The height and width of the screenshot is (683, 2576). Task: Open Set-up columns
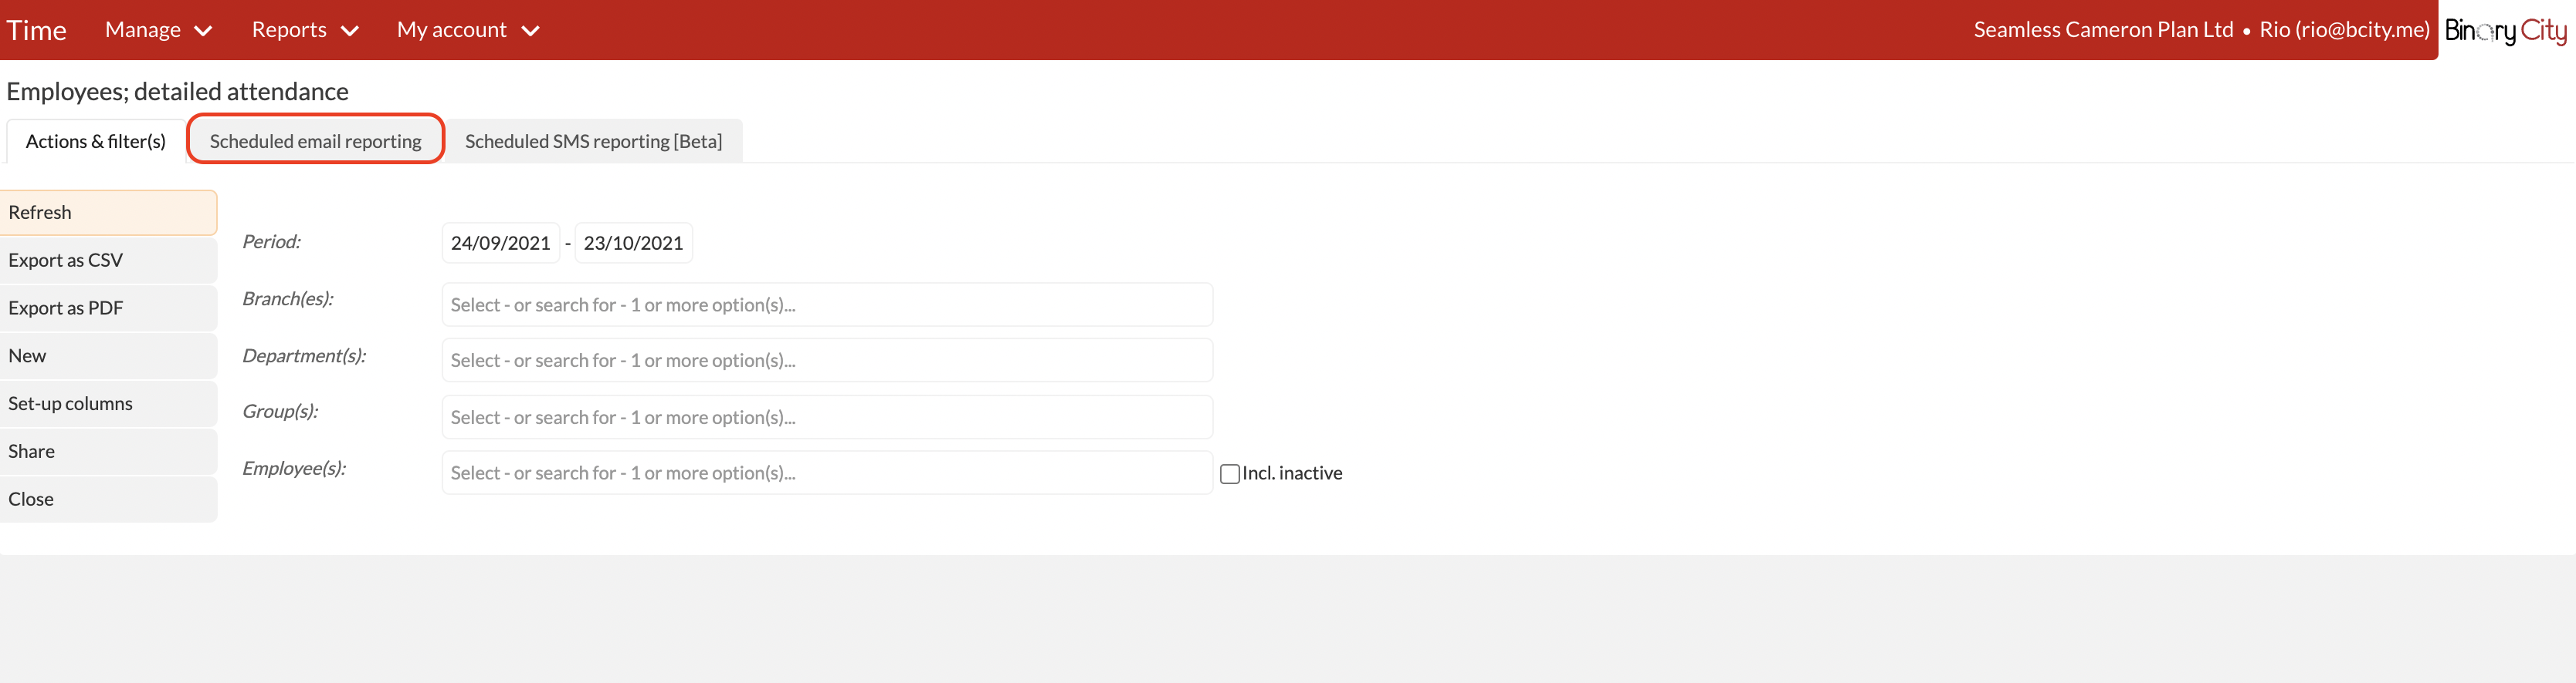(108, 405)
